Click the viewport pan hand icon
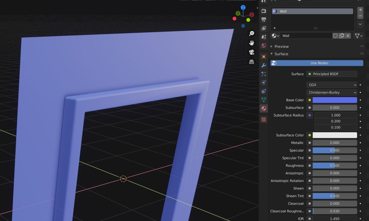 252,43
